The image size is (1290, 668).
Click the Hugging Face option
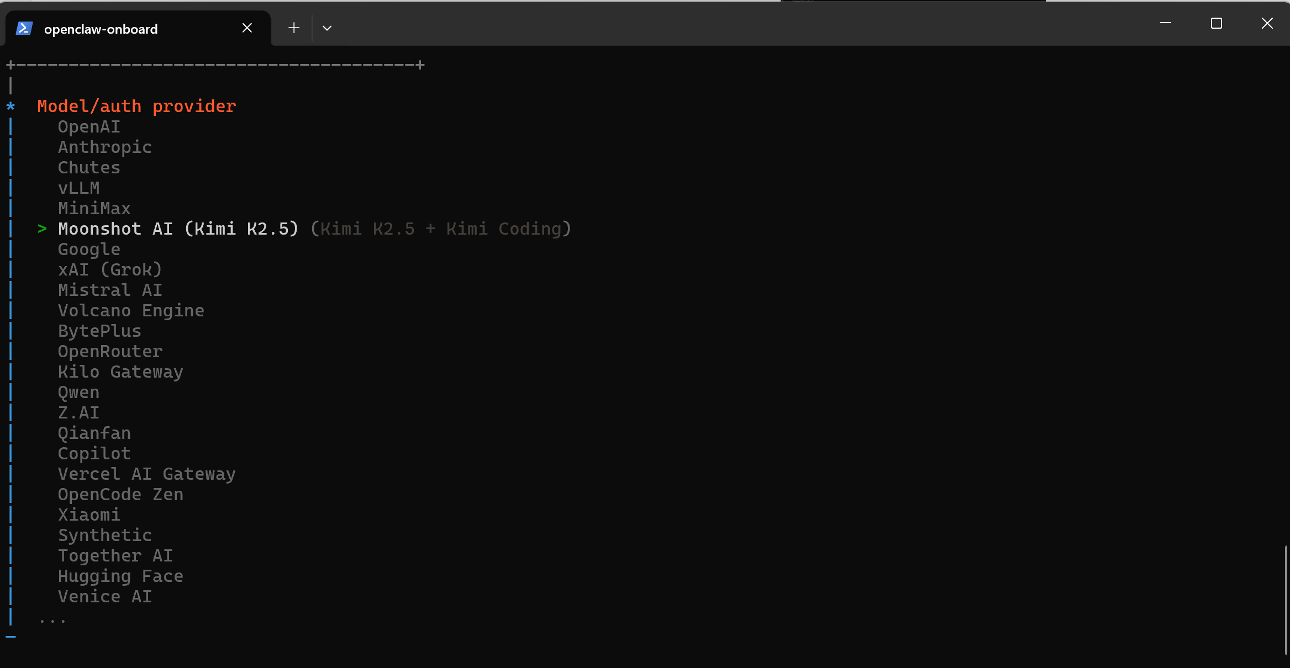tap(120, 576)
